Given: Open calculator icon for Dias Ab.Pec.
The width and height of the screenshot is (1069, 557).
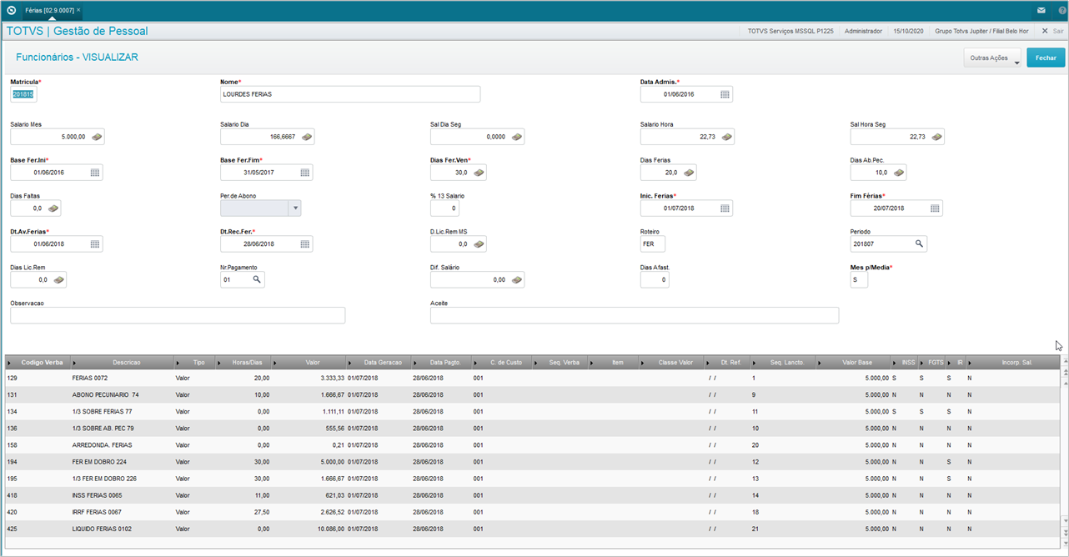Looking at the screenshot, I should coord(899,173).
